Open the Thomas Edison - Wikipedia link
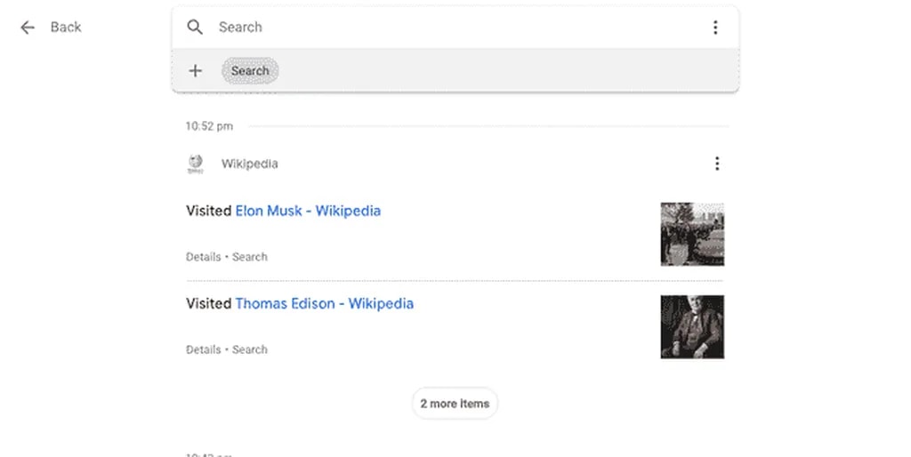Viewport: 911px width, 457px height. (x=324, y=303)
